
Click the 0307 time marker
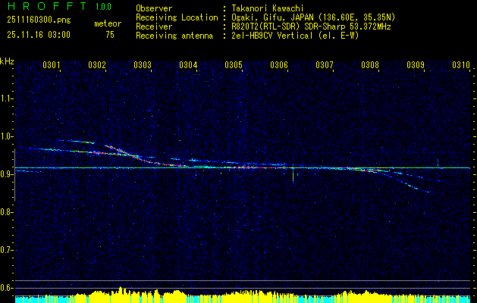[325, 64]
